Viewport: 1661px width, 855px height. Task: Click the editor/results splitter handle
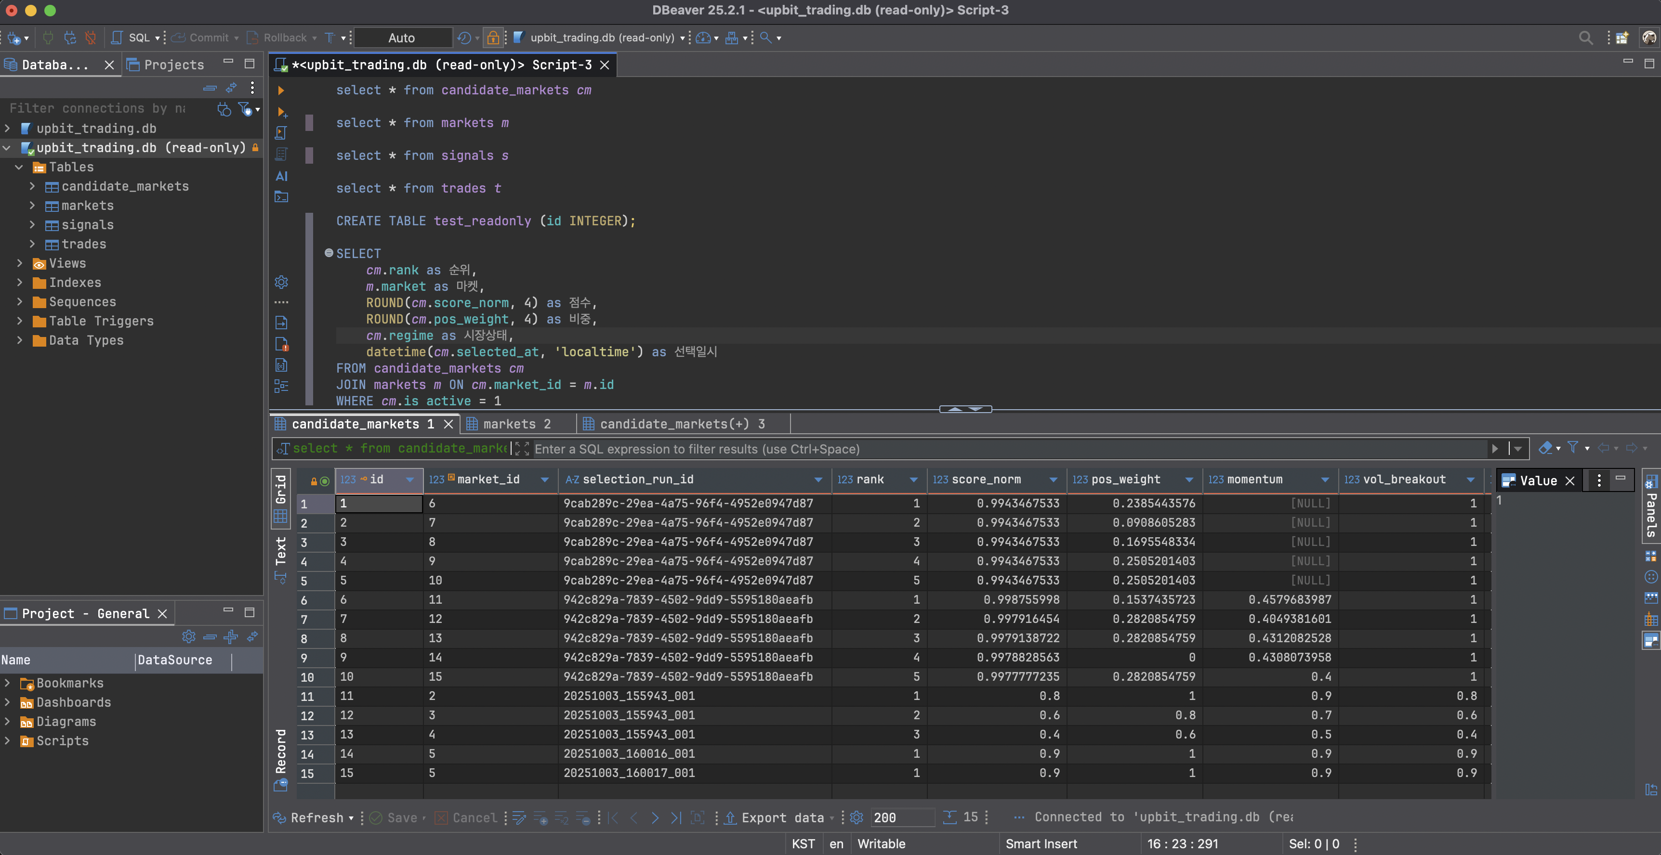(964, 409)
